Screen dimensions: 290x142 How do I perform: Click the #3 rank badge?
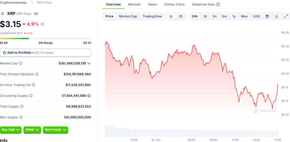(36, 14)
